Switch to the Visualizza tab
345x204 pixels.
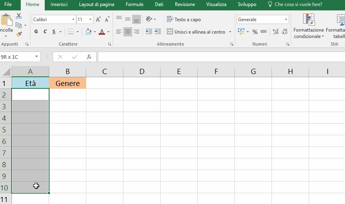[x=216, y=4]
